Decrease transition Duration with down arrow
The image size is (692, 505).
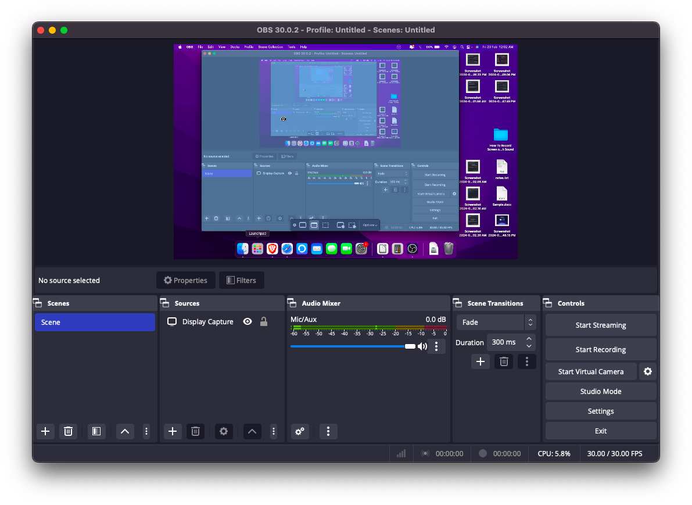[x=529, y=346]
